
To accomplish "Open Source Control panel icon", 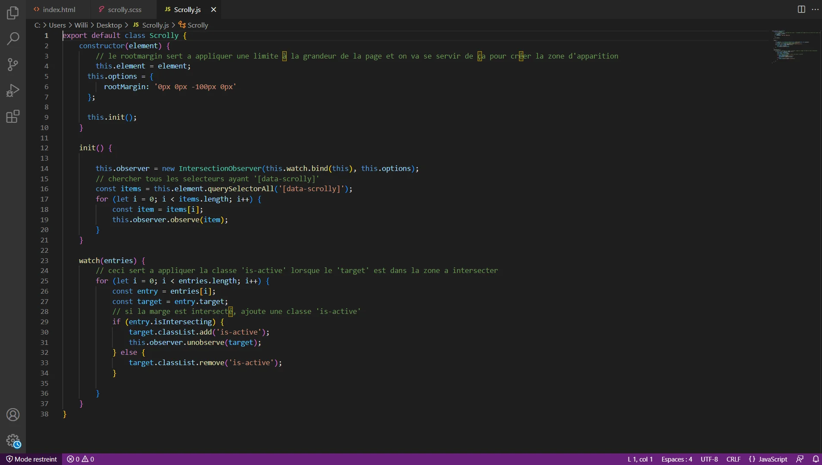I will (13, 65).
